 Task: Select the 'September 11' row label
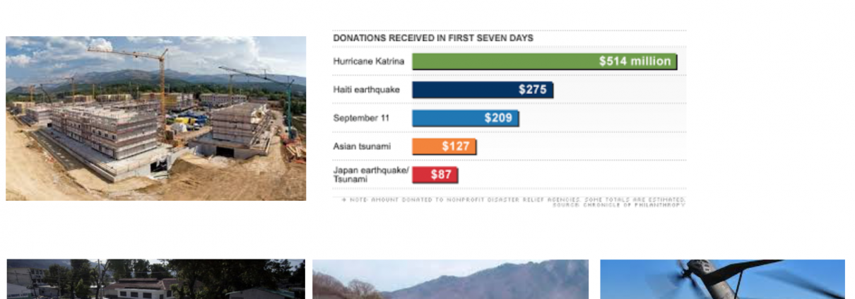point(361,118)
